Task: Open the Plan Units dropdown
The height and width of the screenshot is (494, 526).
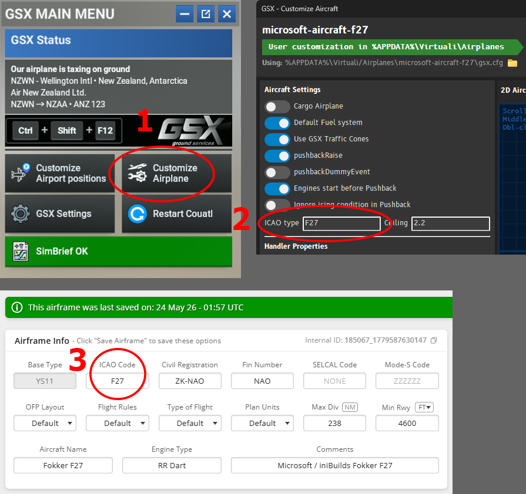Action: [x=262, y=424]
